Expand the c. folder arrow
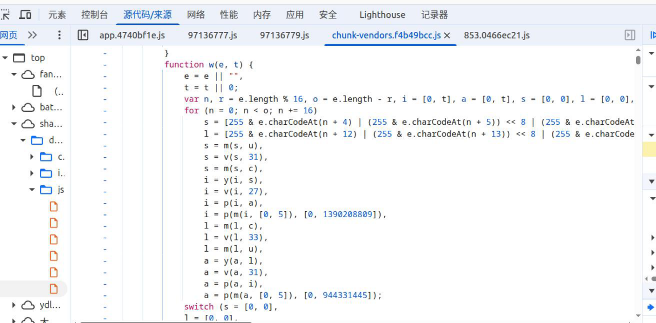Screen dimensions: 656x323 pyautogui.click(x=32, y=157)
